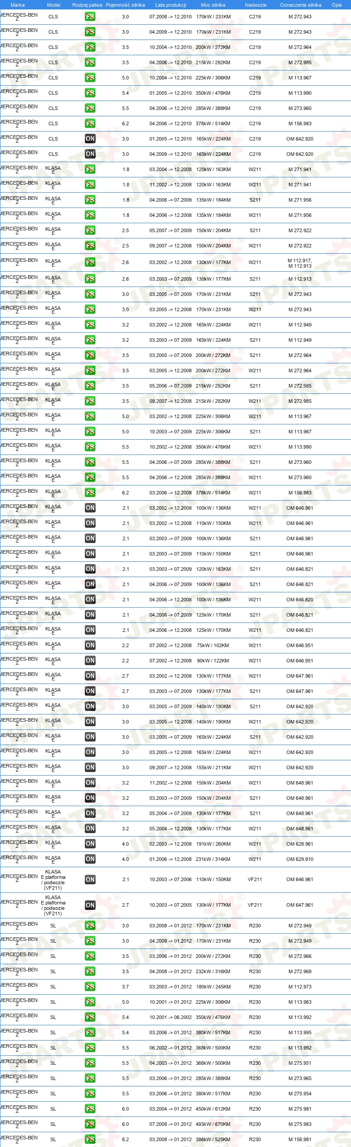The image size is (351, 1147).
Task: Click the Opis column header
Action: [x=337, y=5]
